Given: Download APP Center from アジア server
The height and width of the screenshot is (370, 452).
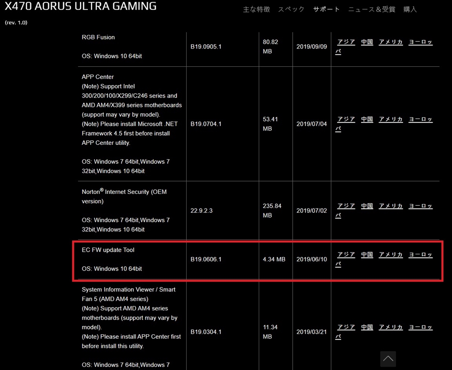Looking at the screenshot, I should tap(346, 119).
